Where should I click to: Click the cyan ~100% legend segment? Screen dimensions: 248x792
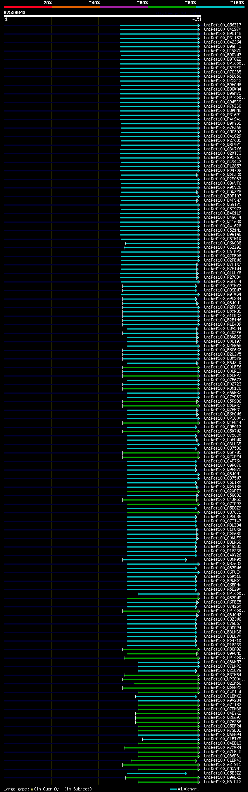pyautogui.click(x=220, y=7)
